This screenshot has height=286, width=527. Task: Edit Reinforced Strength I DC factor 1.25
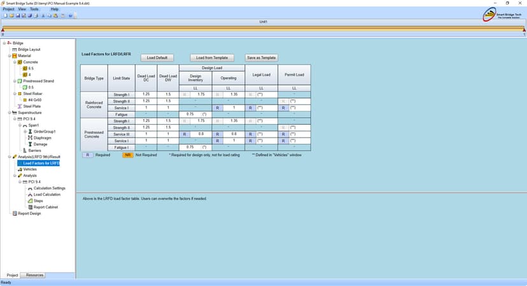[146, 94]
